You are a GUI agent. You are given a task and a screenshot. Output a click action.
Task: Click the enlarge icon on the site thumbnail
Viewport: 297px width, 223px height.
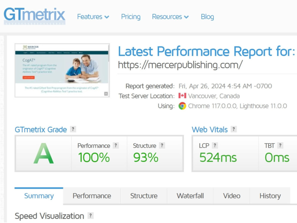coord(106,94)
